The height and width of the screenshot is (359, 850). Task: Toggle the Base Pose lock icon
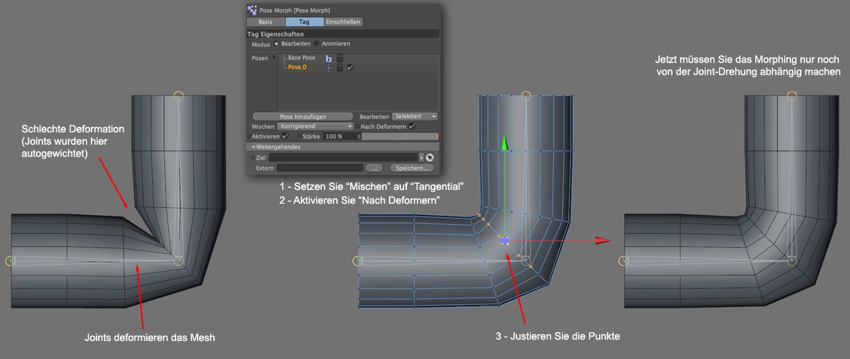[340, 59]
